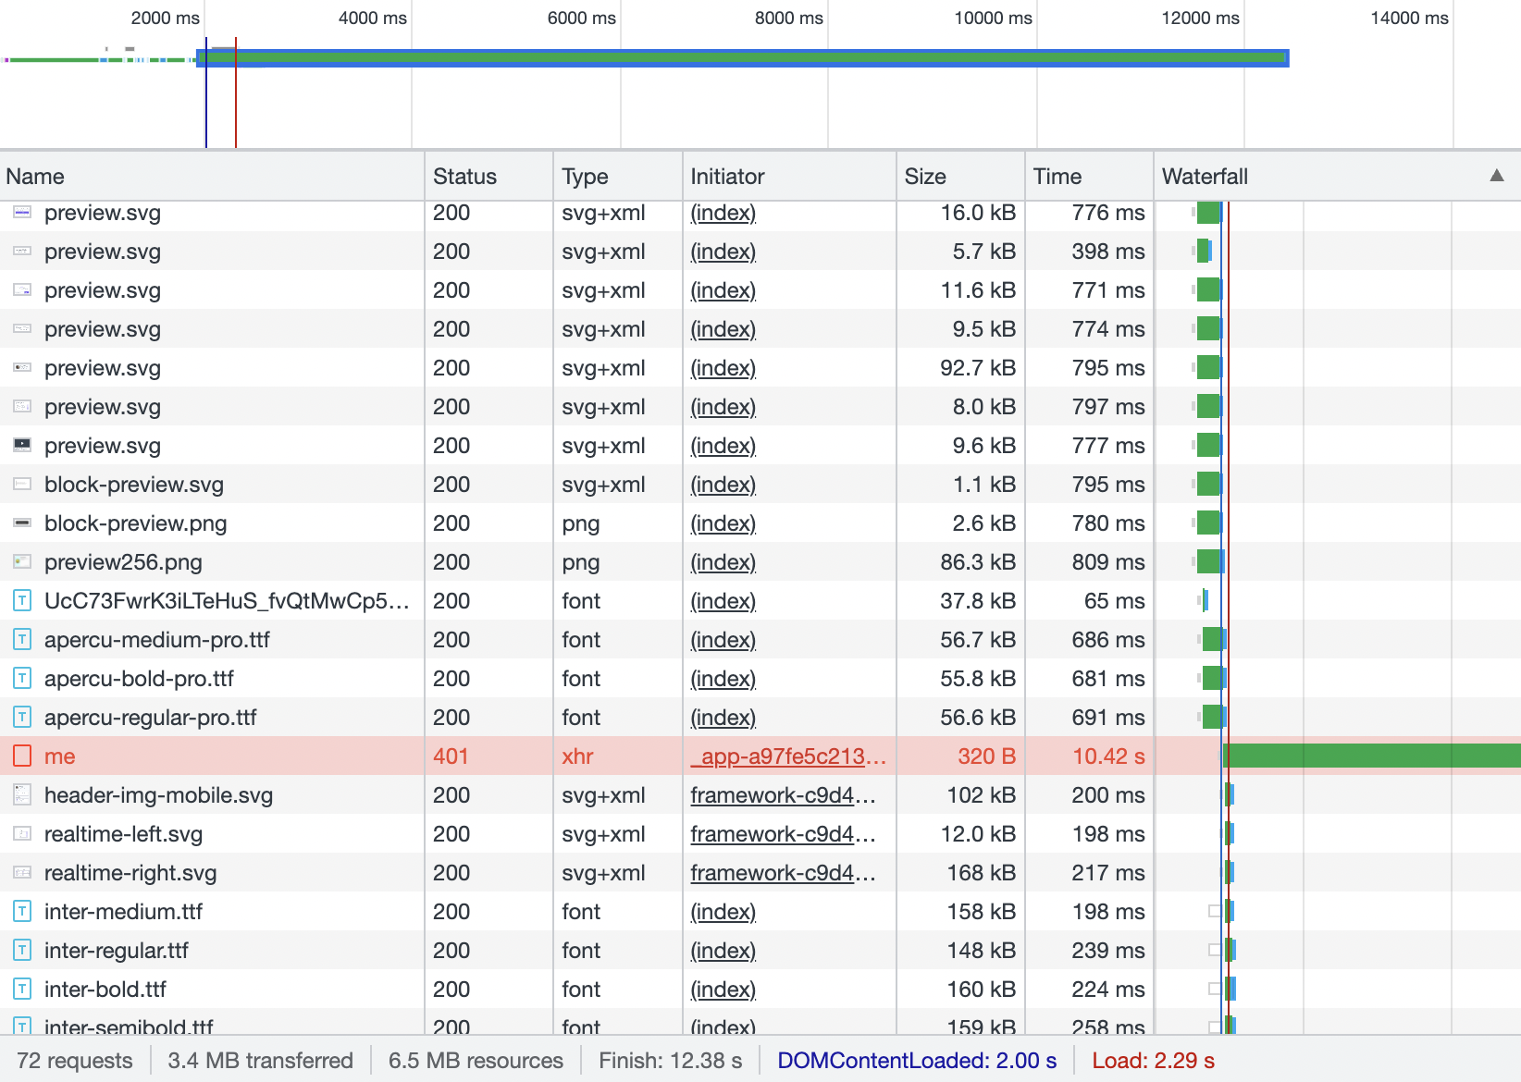
Task: Click '3.4 MB transferred' summary text
Action: pyautogui.click(x=260, y=1060)
